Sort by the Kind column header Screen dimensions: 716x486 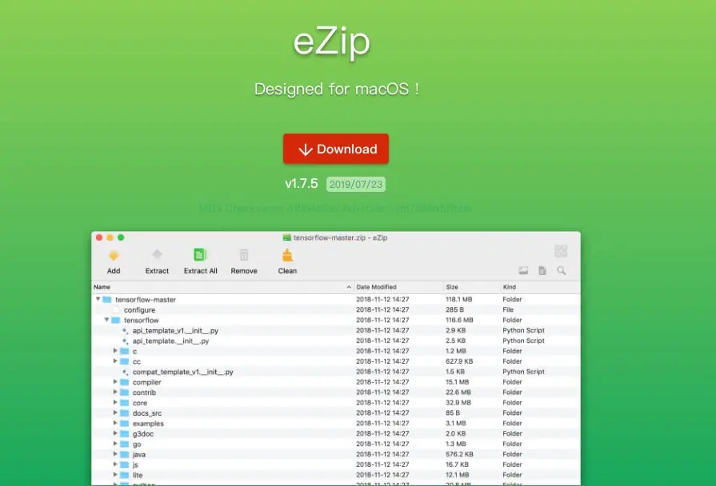click(x=540, y=287)
